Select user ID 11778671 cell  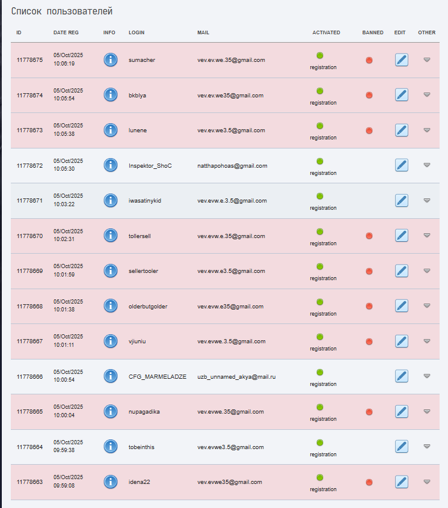(29, 201)
